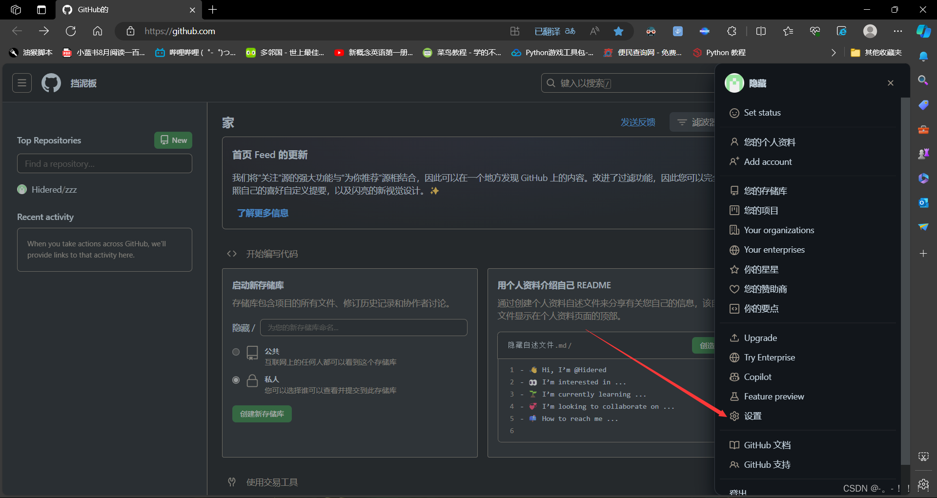Open 你的要点 gists entry
The width and height of the screenshot is (937, 498).
pos(808,308)
